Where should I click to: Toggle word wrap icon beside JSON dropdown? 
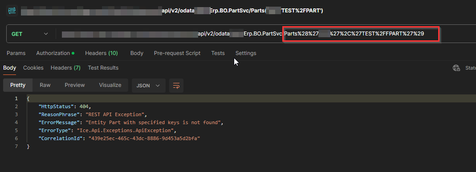(x=176, y=86)
